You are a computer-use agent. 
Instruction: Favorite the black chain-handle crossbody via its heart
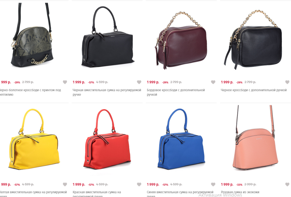coord(287,82)
